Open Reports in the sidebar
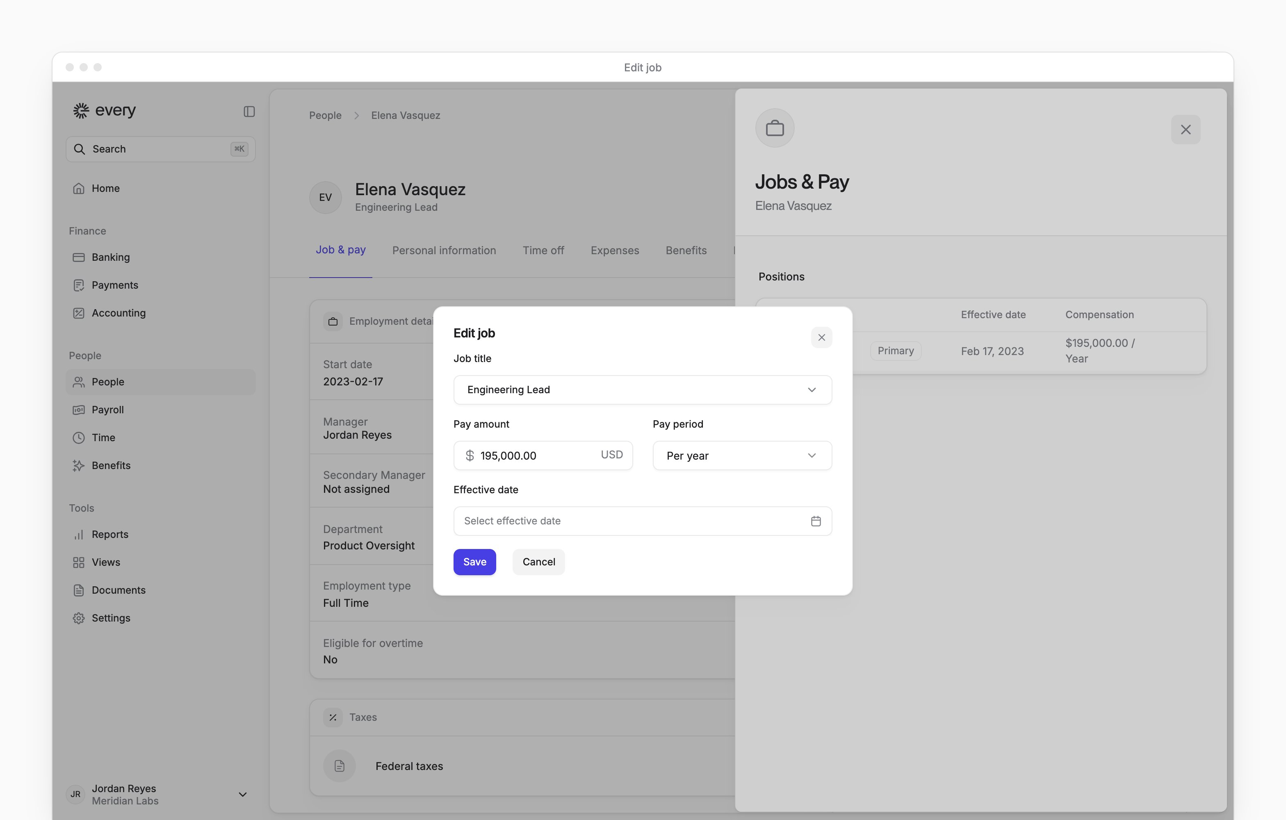This screenshot has width=1286, height=820. point(160,534)
